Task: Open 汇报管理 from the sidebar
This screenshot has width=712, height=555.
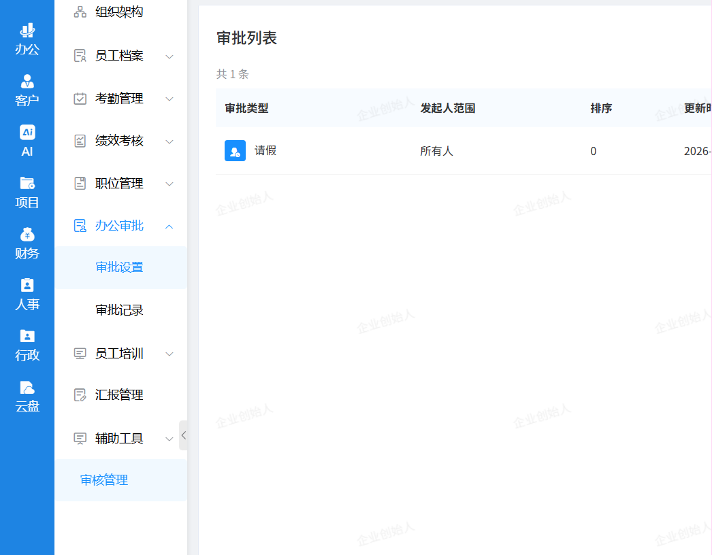Action: [118, 395]
